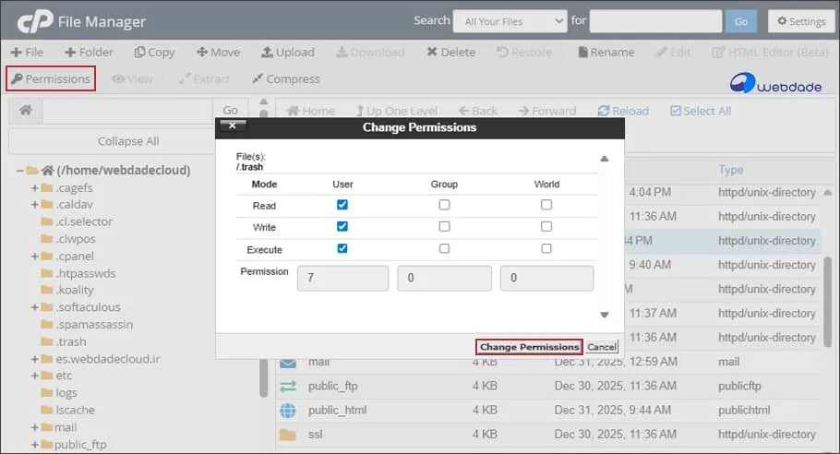Click the greyed Extract toolbar item
The width and height of the screenshot is (840, 454).
tap(204, 78)
